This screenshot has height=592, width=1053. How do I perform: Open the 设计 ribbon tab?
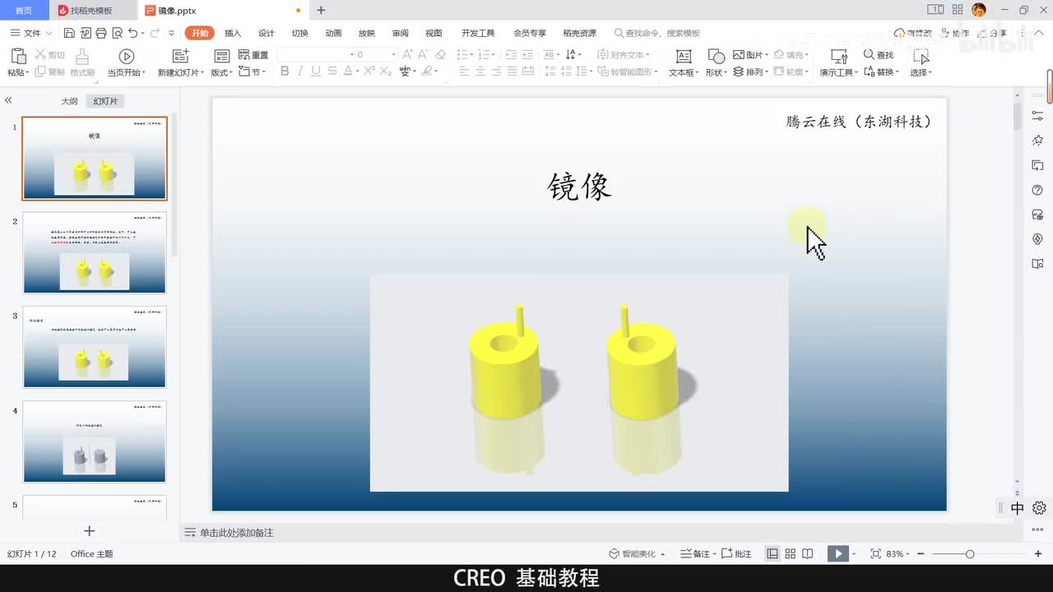pyautogui.click(x=267, y=33)
